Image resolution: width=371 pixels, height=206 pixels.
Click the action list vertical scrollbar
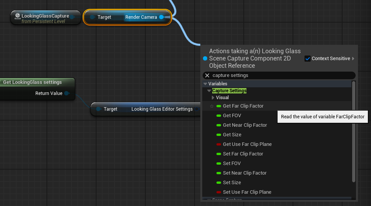pos(354,130)
